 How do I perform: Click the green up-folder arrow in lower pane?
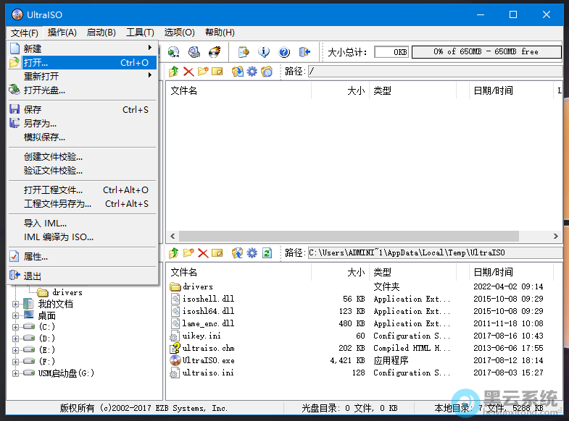[174, 252]
